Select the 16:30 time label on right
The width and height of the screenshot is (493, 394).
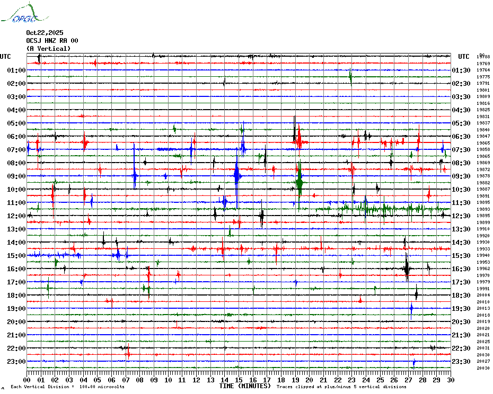461,269
